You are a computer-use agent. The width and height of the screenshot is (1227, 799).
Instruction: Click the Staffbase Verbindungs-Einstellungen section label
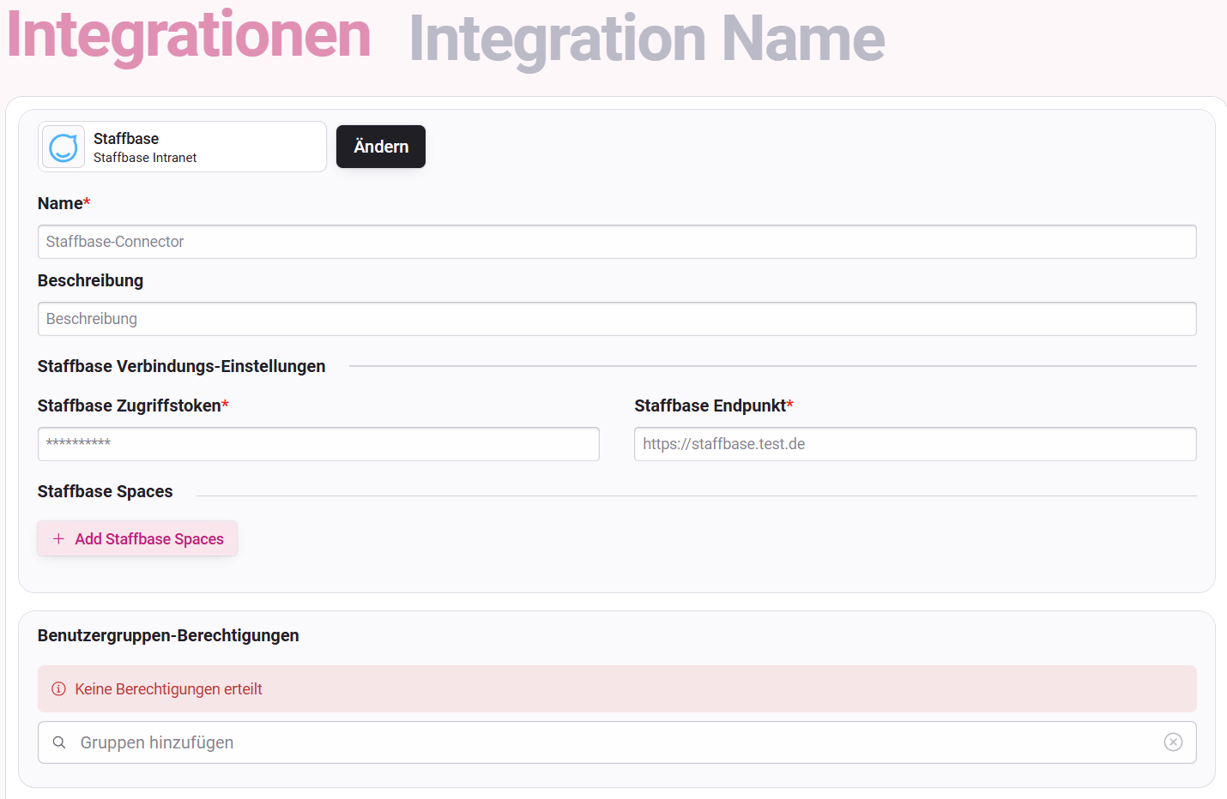click(x=182, y=366)
